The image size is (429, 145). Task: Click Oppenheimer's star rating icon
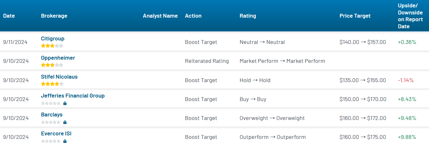tap(52, 65)
